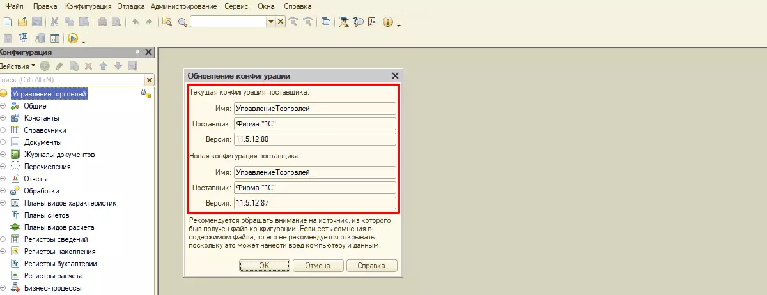Open the Отладка menu
The image size is (767, 295).
coord(132,6)
